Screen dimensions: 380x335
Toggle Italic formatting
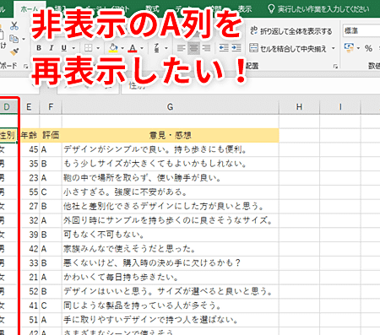(x=52, y=48)
